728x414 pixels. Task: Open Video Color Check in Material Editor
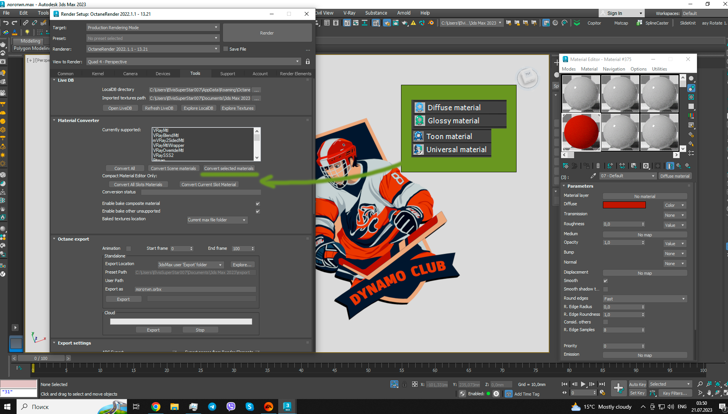click(691, 115)
